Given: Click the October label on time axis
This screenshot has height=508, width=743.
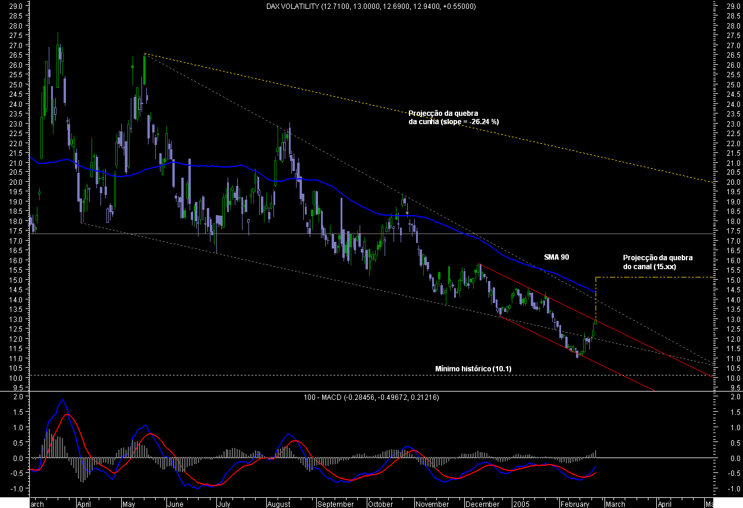Looking at the screenshot, I should 380,504.
